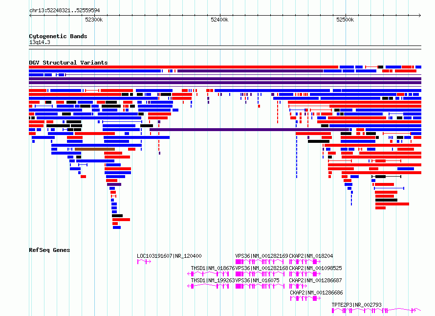The image size is (435, 316).
Task: Click the VPS36 NM_016075 gene model glyph
Action: [260, 286]
